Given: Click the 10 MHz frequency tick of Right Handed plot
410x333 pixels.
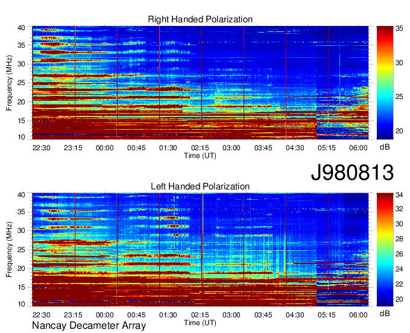Looking at the screenshot, I should tap(21, 137).
